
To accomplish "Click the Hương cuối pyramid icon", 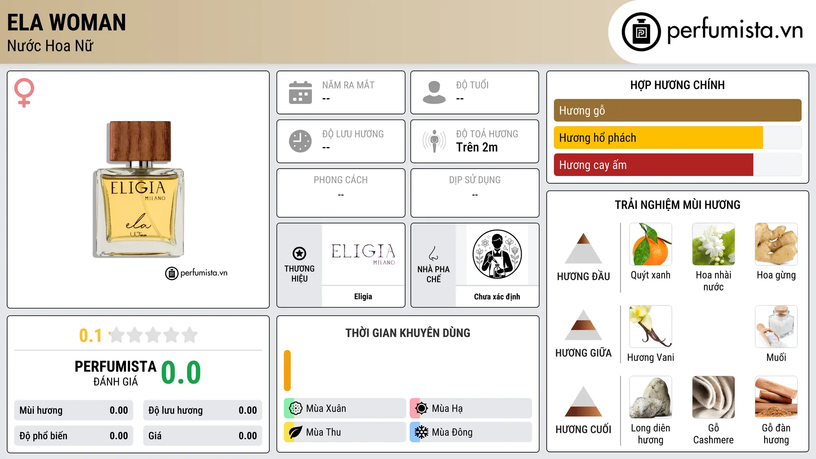I will coord(583,401).
